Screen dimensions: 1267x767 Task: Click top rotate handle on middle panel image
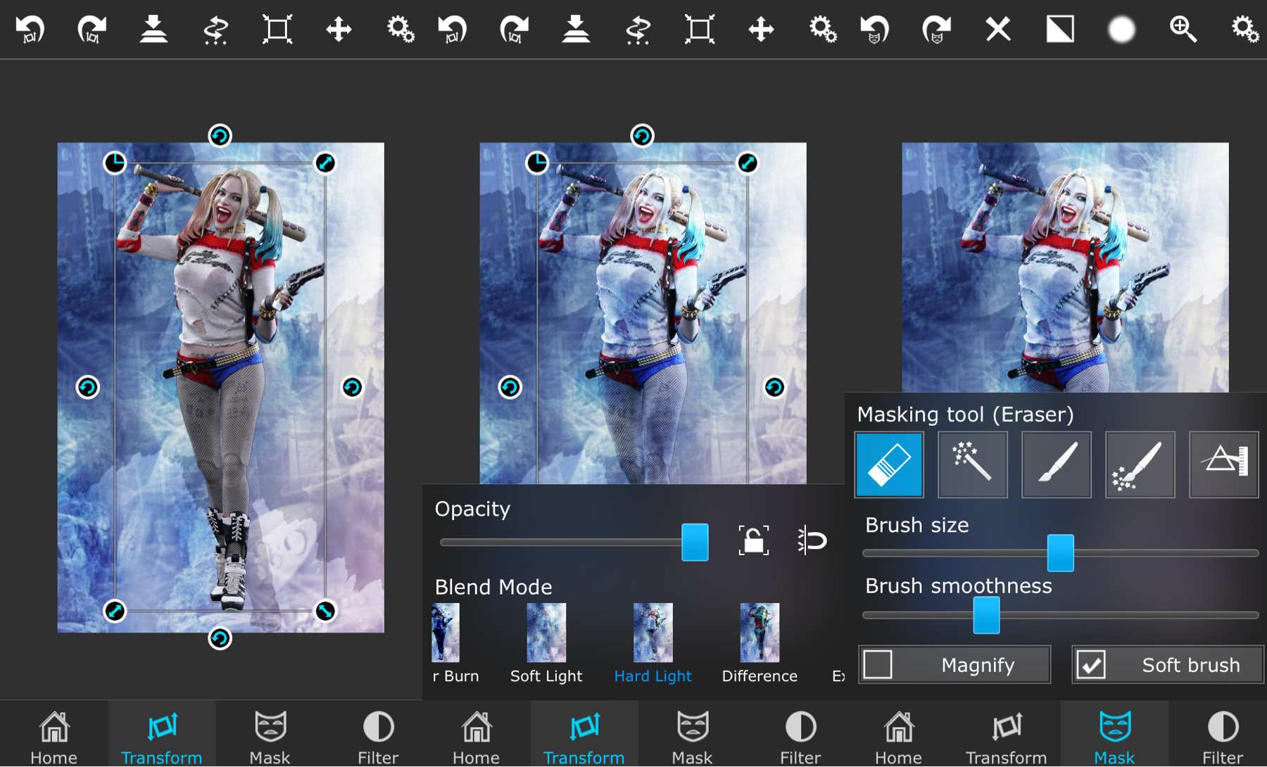642,135
